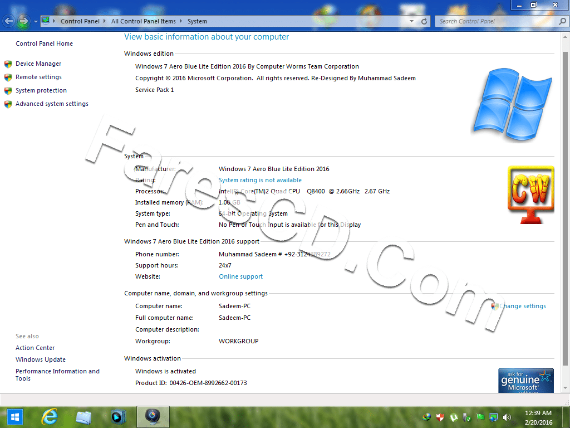Image resolution: width=570 pixels, height=428 pixels.
Task: Click the WORKGROUP value
Action: click(238, 342)
